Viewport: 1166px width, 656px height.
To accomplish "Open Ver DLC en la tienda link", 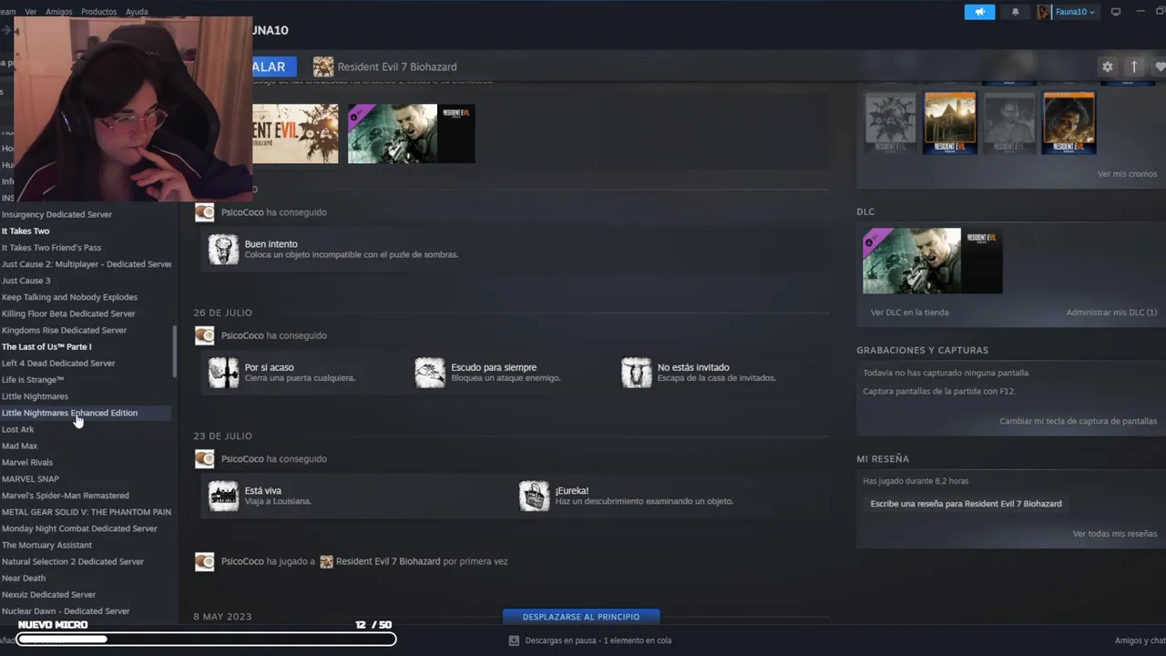I will pyautogui.click(x=909, y=313).
